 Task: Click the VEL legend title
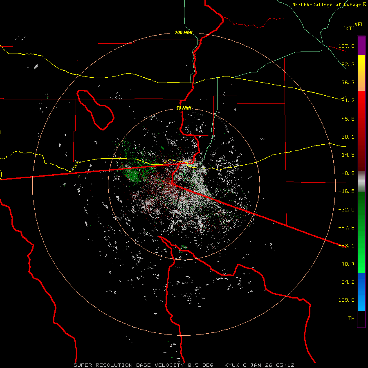(x=359, y=25)
